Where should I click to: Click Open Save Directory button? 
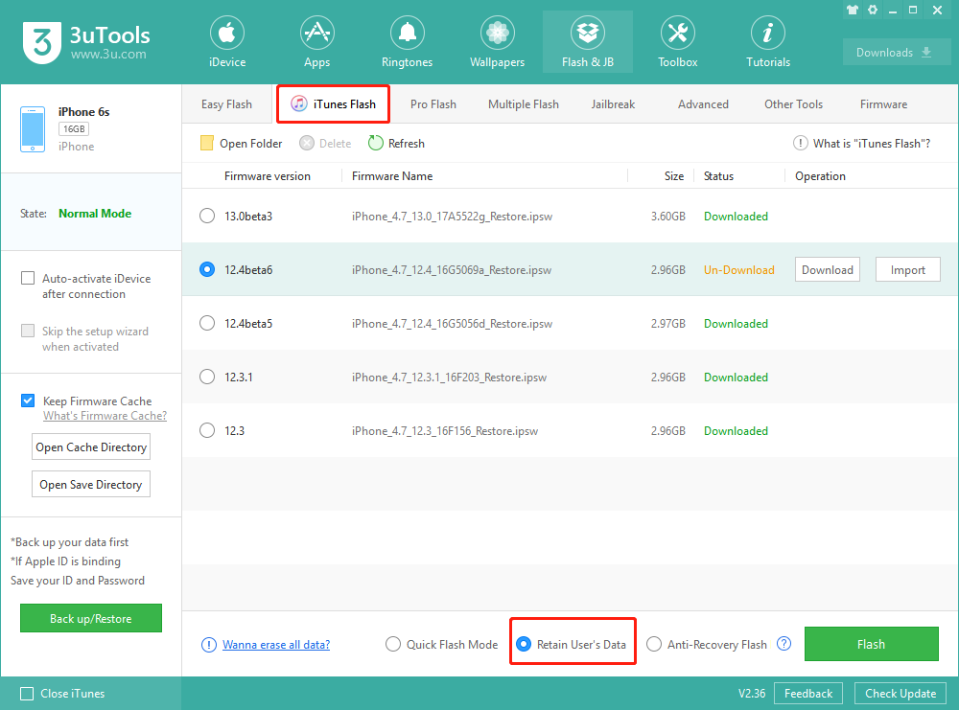pos(91,484)
